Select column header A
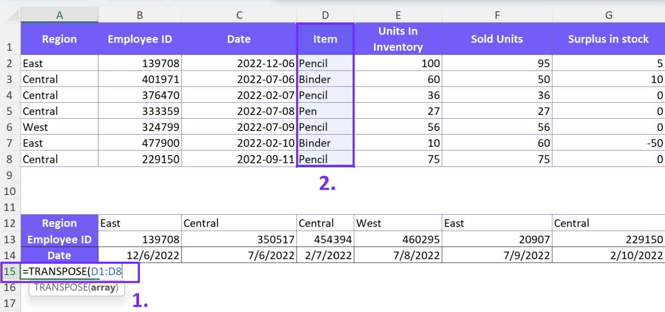The image size is (665, 312). 59,14
